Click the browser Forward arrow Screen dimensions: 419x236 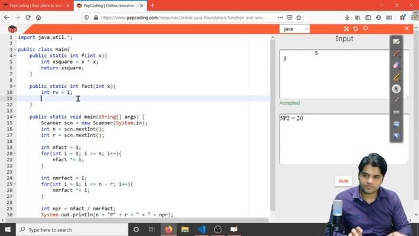[x=18, y=18]
